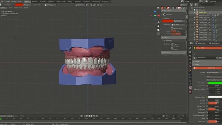Open the timeline Marker menu
This screenshot has width=222, height=125.
(x=22, y=116)
